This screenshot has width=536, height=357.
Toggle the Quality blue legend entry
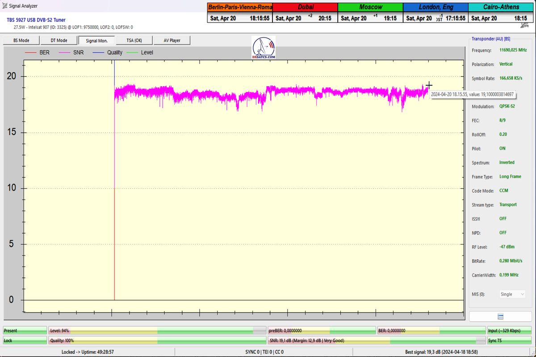coord(108,53)
